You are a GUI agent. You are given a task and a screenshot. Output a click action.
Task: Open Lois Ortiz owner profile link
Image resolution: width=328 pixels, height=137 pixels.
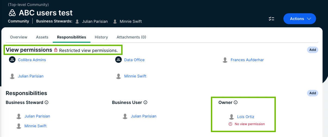246,117
